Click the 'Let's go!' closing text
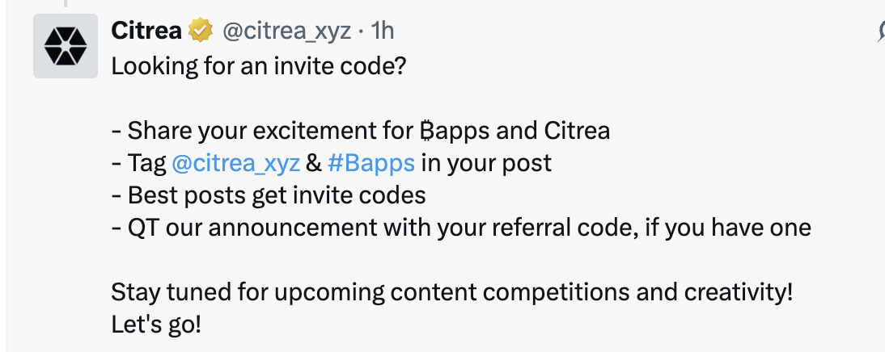The width and height of the screenshot is (885, 352). [x=156, y=325]
